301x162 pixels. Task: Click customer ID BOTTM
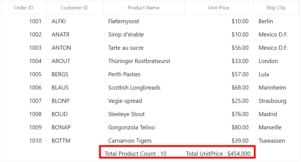(x=61, y=141)
